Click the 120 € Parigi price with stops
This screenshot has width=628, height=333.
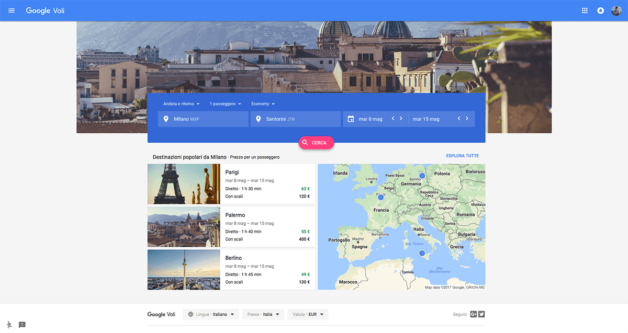[x=304, y=197]
